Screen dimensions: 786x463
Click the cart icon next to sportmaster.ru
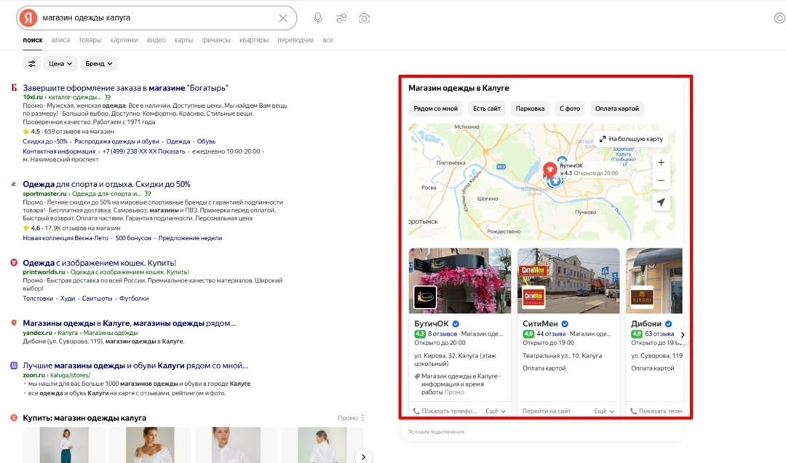[x=148, y=194]
